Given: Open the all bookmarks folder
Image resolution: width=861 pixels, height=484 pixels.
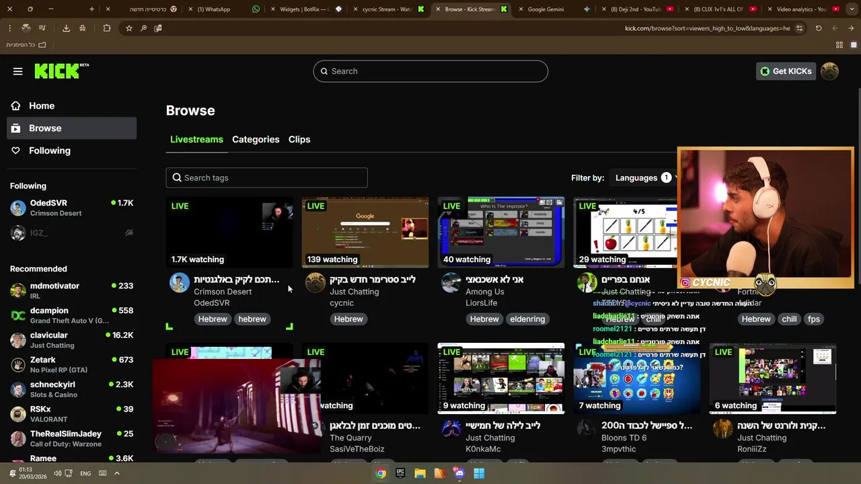Looking at the screenshot, I should point(26,44).
